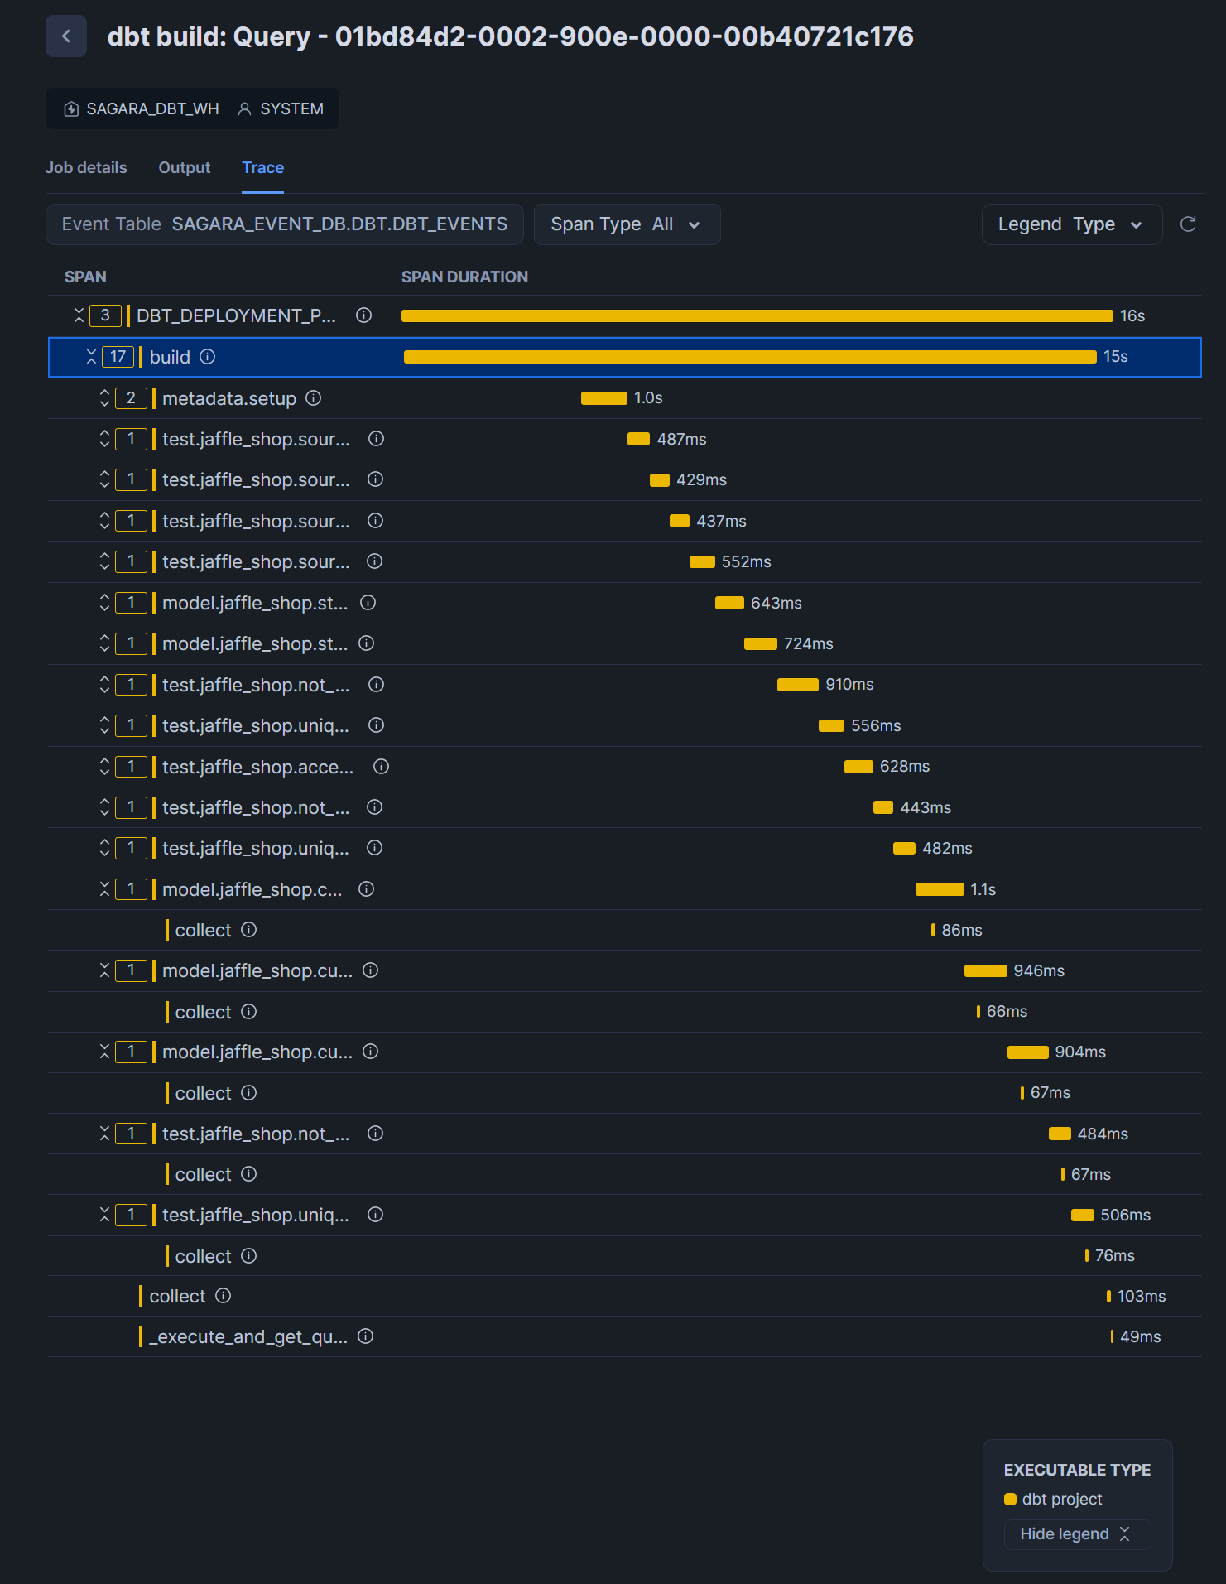Show info for the 103ms collect span
Image resolution: width=1226 pixels, height=1584 pixels.
[x=223, y=1296]
